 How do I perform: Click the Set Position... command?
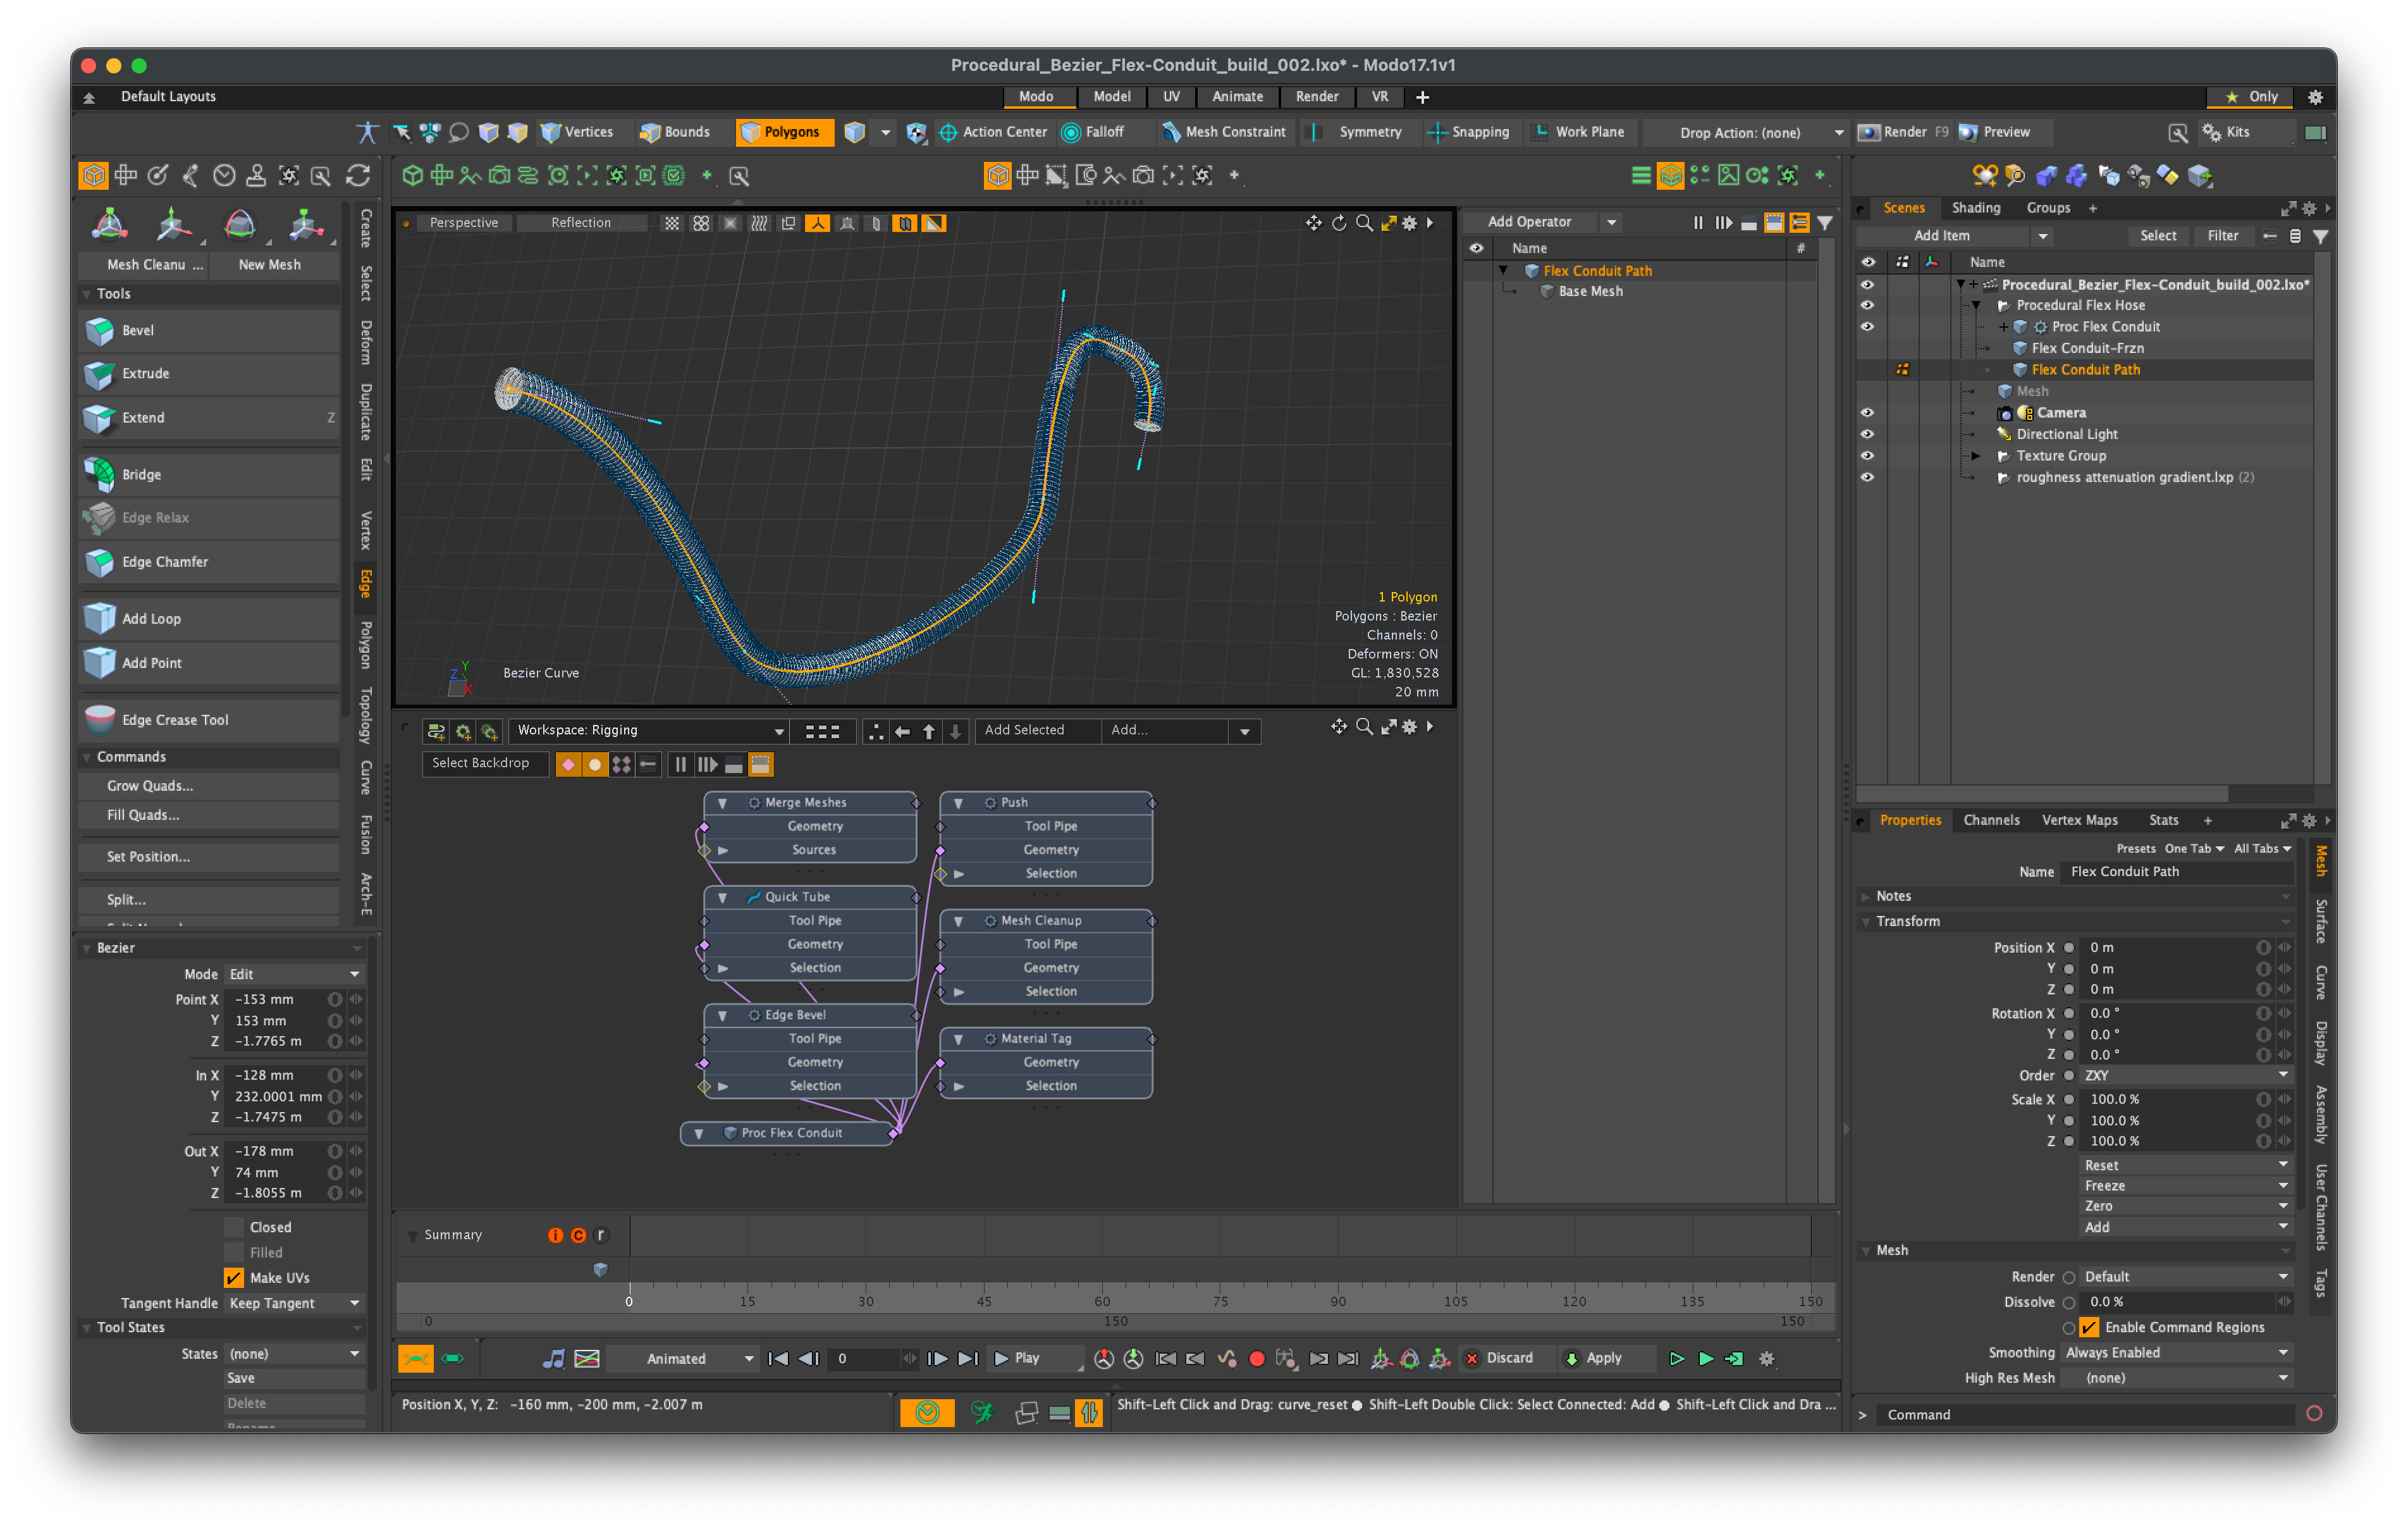point(209,856)
